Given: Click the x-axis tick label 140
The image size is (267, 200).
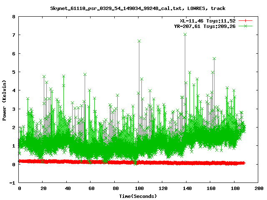Looking at the screenshot, I should (x=186, y=189).
